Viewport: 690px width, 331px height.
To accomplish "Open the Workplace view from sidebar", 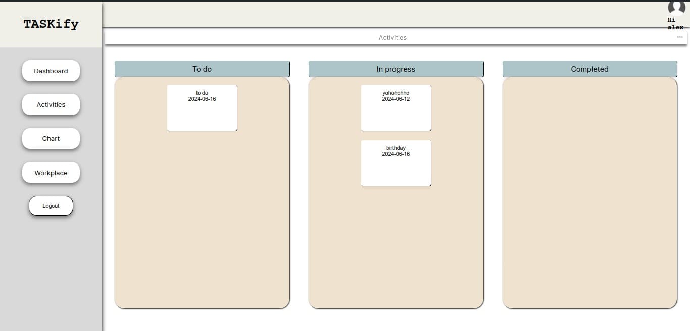I will click(x=51, y=173).
